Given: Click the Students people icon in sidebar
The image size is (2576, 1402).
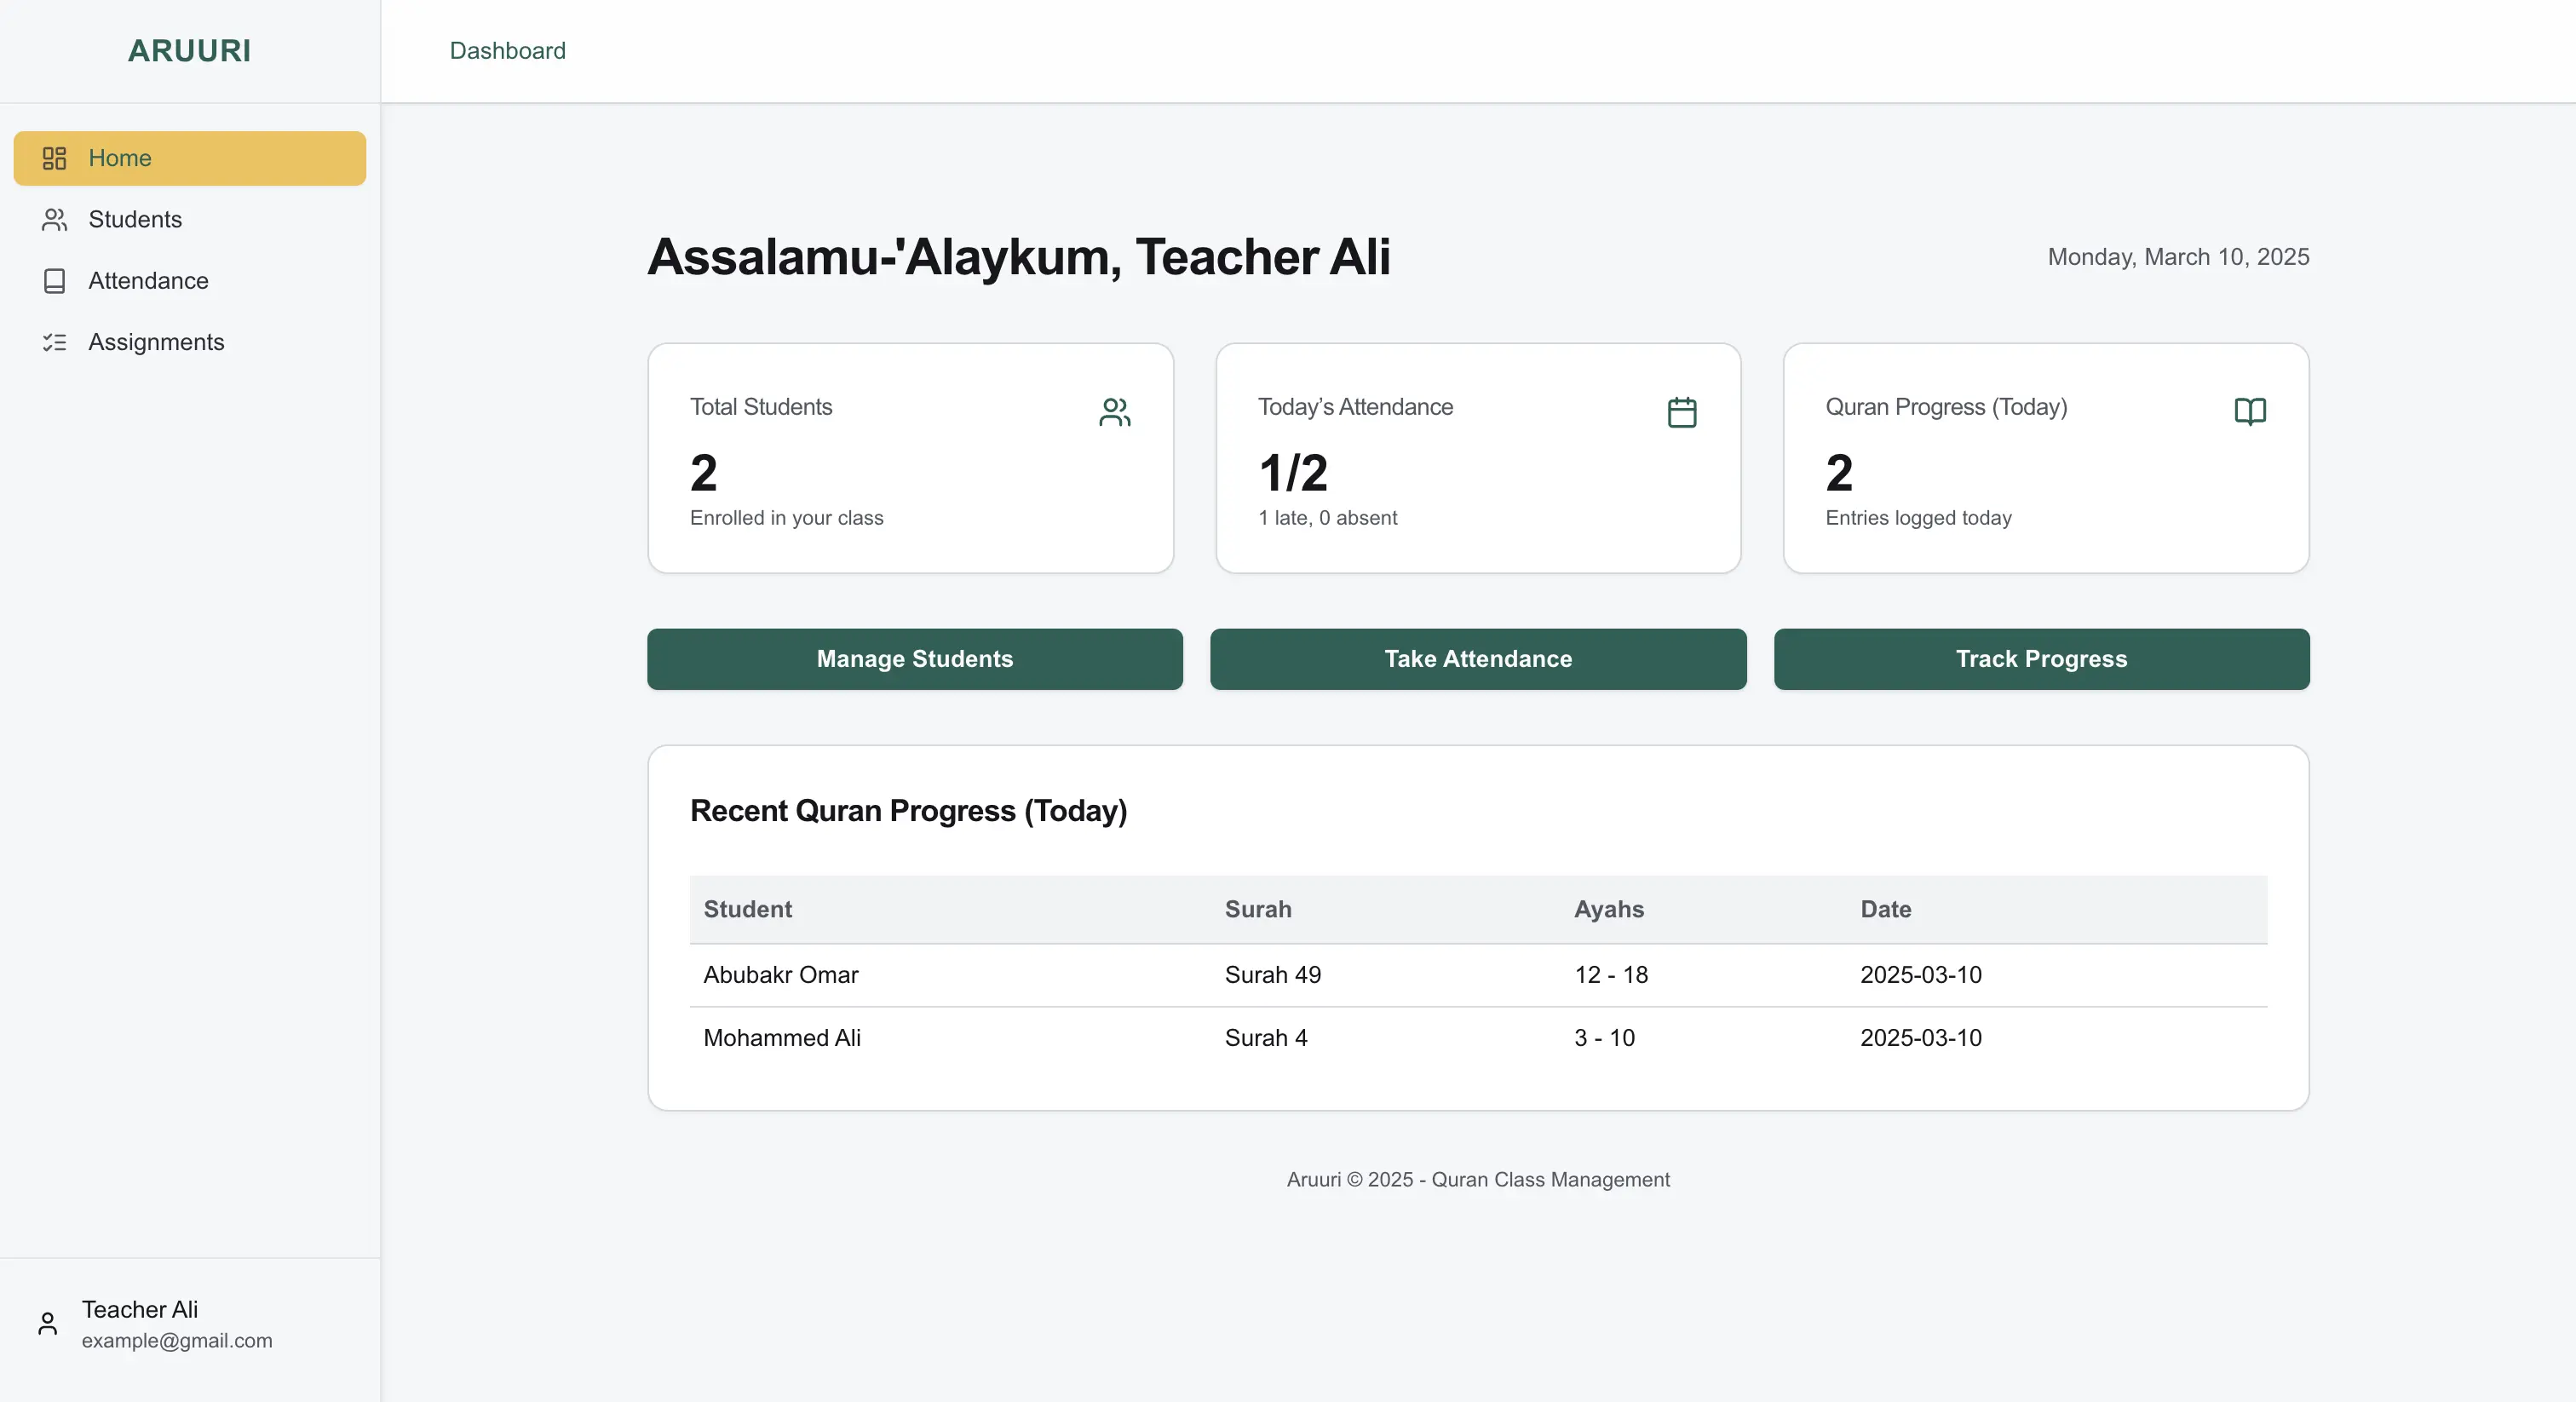Looking at the screenshot, I should (54, 219).
